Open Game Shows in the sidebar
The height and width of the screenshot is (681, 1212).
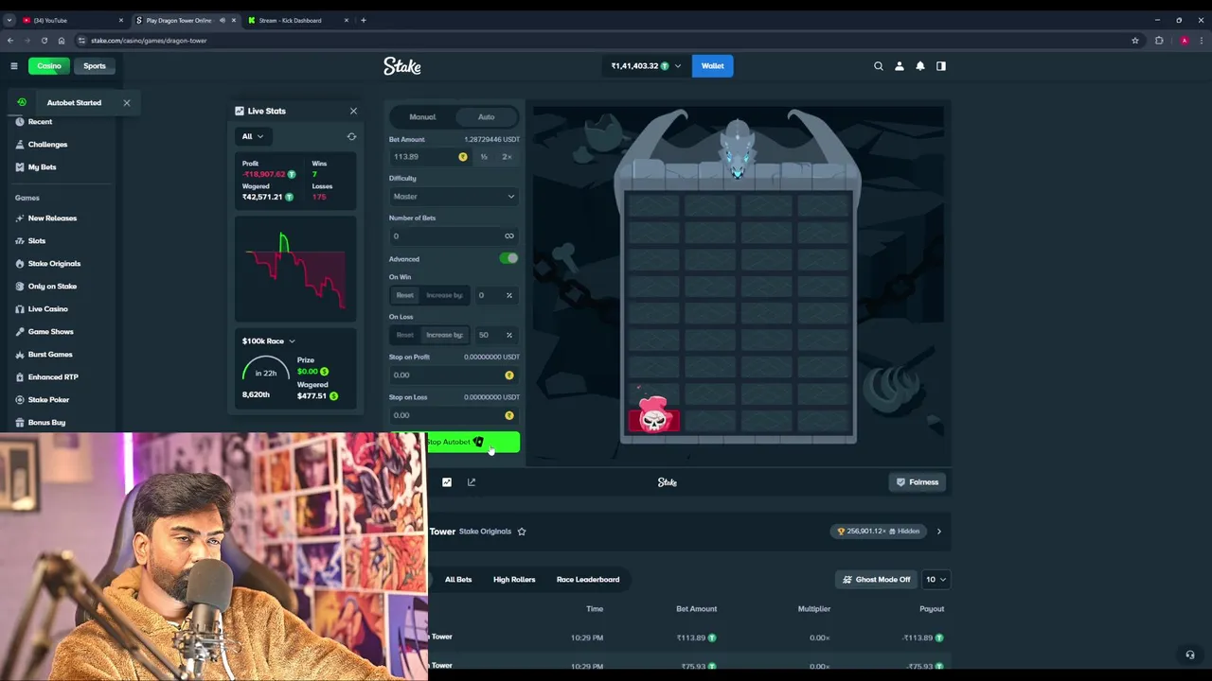pos(50,332)
